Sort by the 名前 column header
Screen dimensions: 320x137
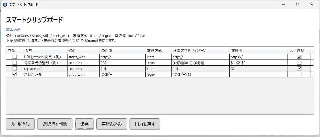[45, 51]
